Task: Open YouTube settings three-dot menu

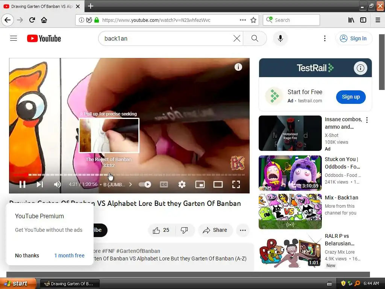Action: click(325, 38)
